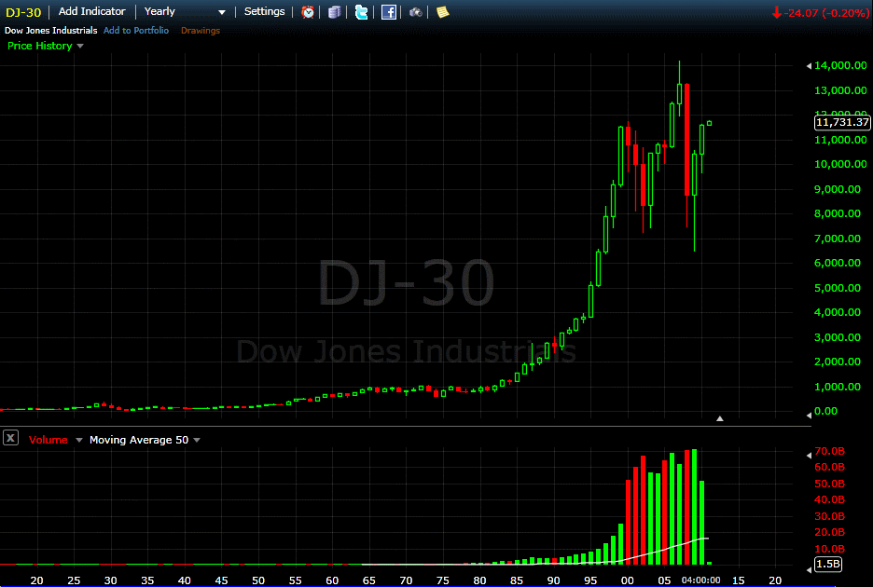Click the 85 year label on time axis

517,580
